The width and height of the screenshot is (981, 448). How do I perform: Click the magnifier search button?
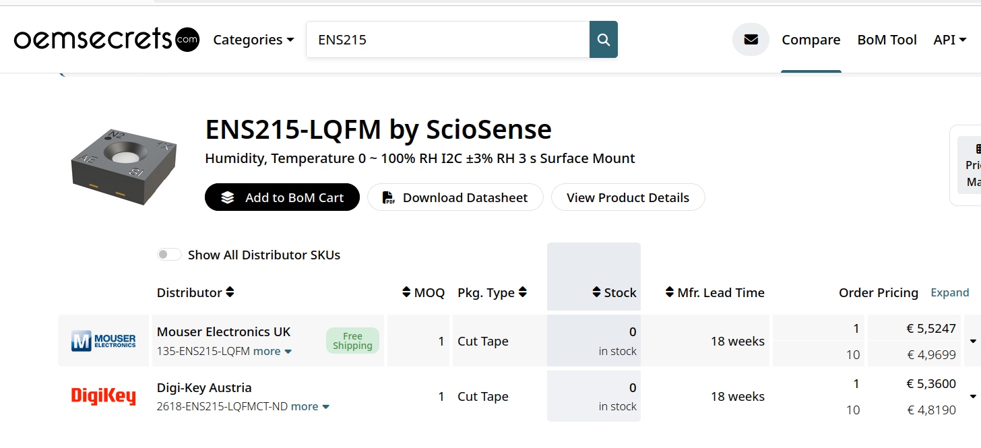(604, 40)
